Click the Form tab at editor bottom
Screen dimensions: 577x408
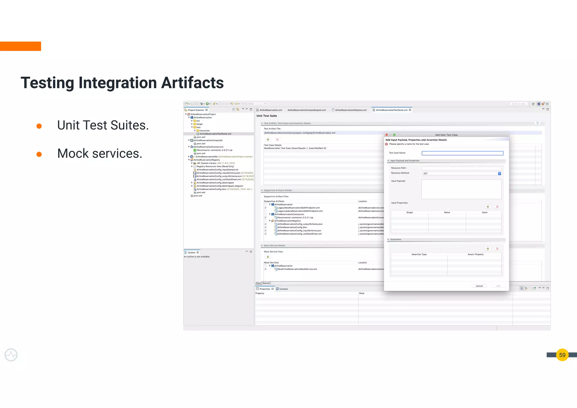[258, 283]
